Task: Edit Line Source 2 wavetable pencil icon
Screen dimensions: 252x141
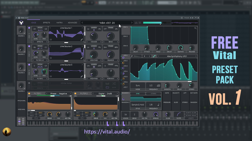Action: click(82, 58)
